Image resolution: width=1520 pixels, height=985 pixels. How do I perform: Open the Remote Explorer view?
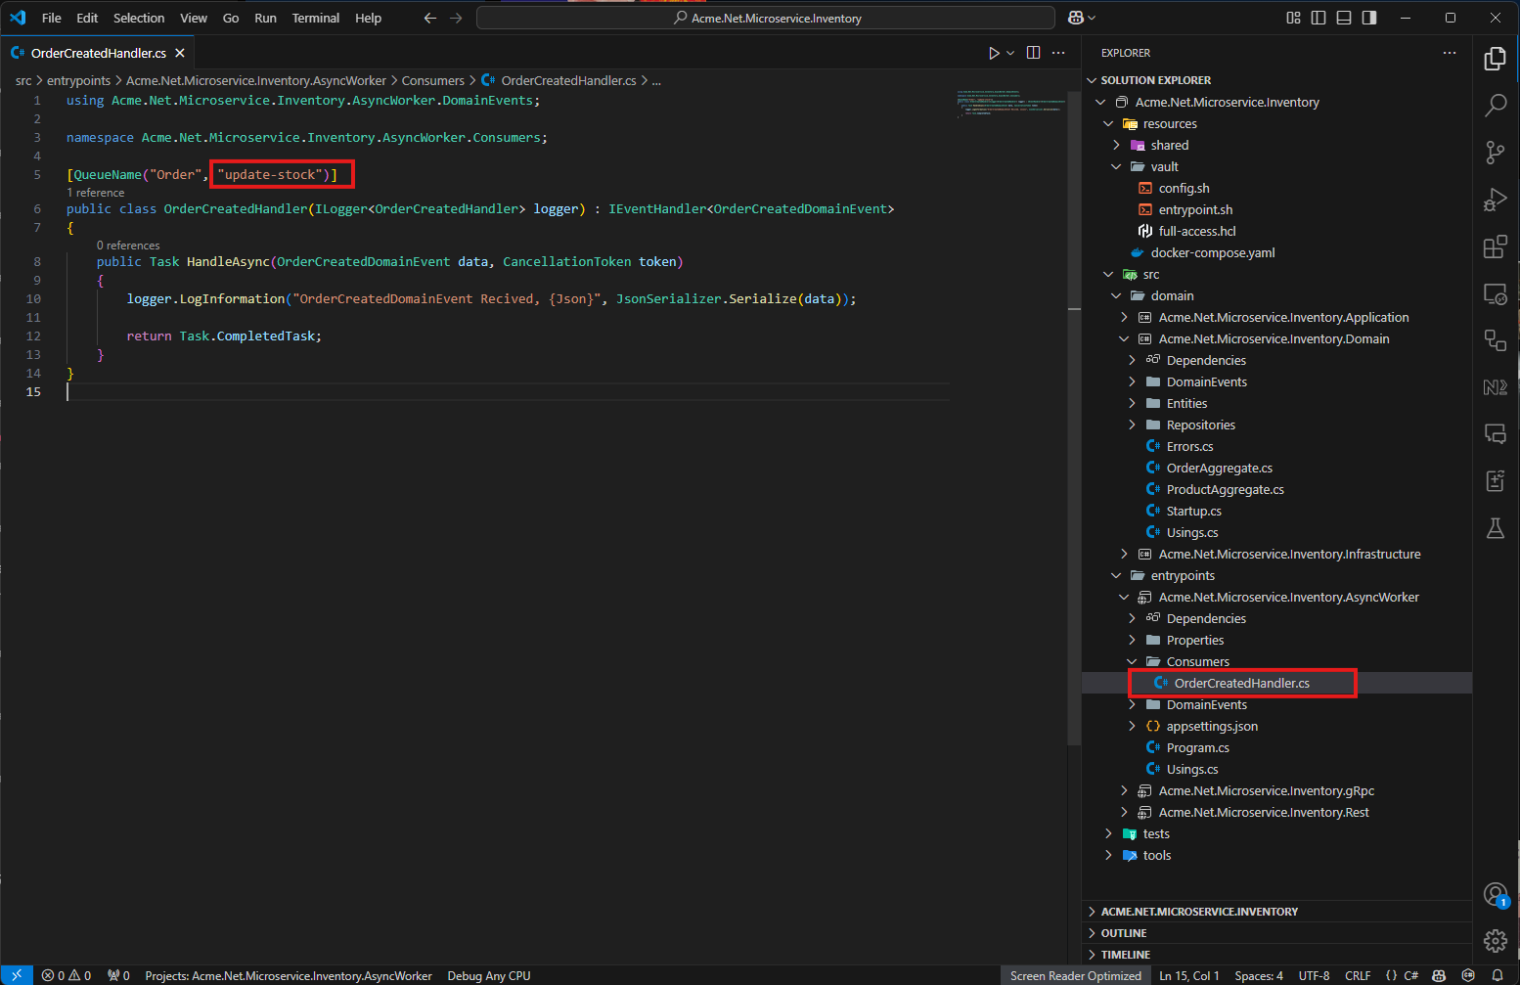point(1495,293)
